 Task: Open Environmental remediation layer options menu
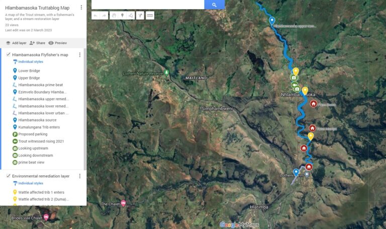[x=79, y=176]
